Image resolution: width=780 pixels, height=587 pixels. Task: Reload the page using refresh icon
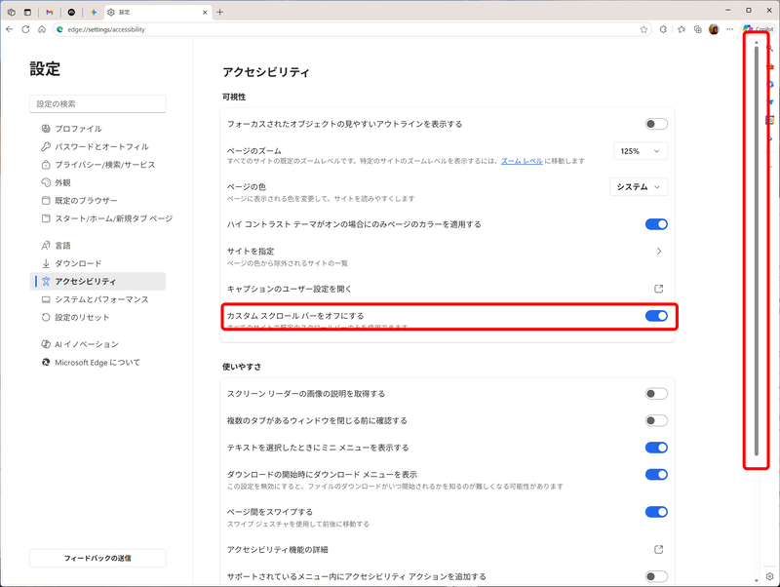coord(26,29)
